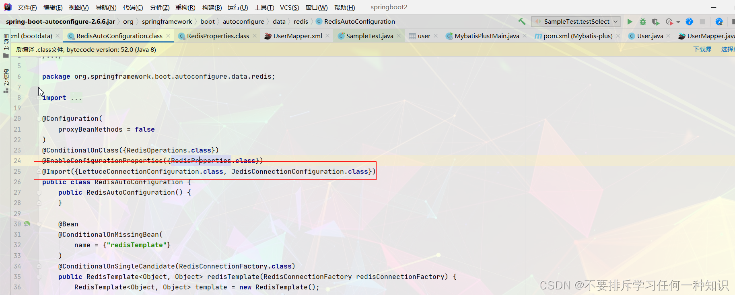The width and height of the screenshot is (735, 295).
Task: Open the 分析(Z) menu
Action: [159, 7]
